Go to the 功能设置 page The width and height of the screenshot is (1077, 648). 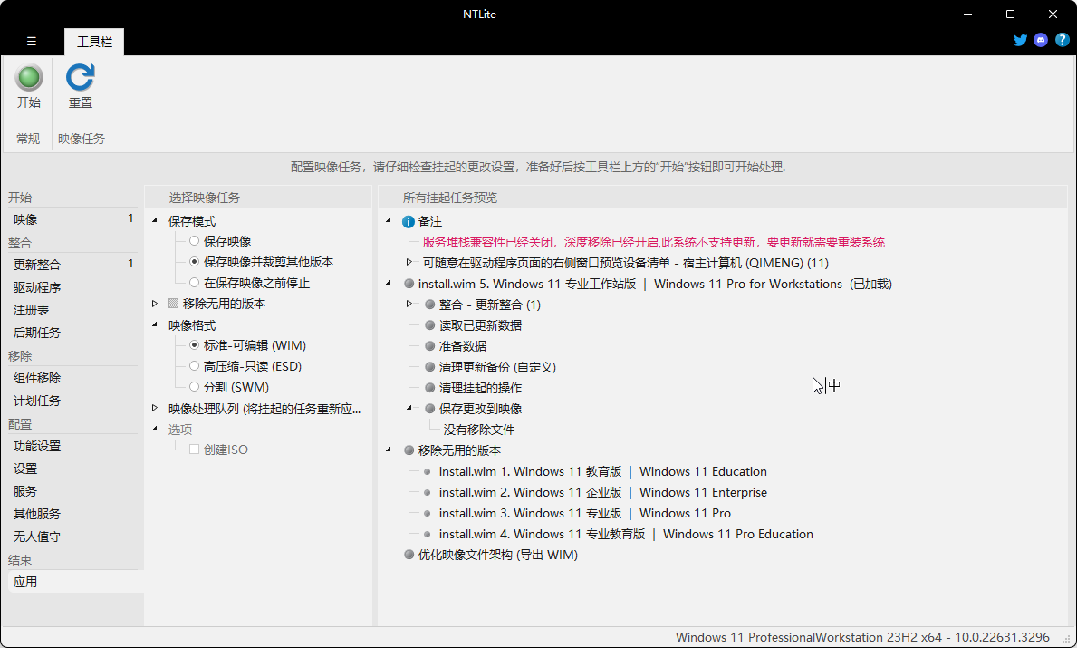[x=72, y=446]
